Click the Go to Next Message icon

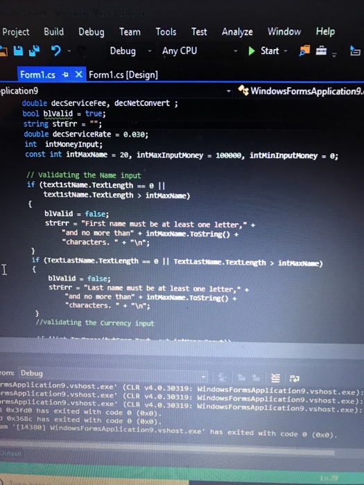click(255, 377)
